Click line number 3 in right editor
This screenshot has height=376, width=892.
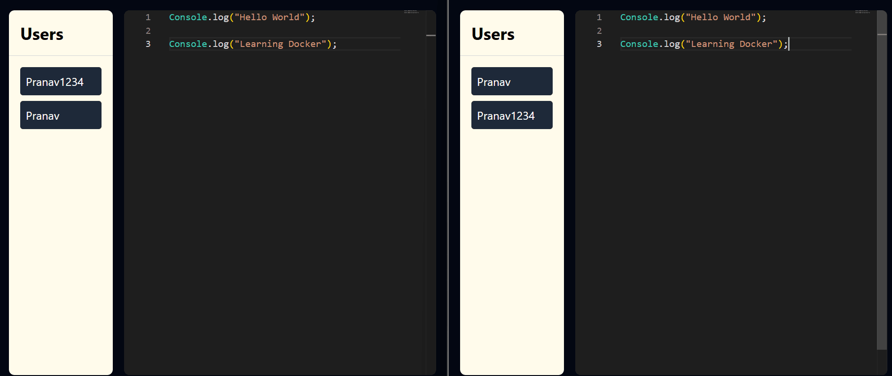tap(599, 44)
